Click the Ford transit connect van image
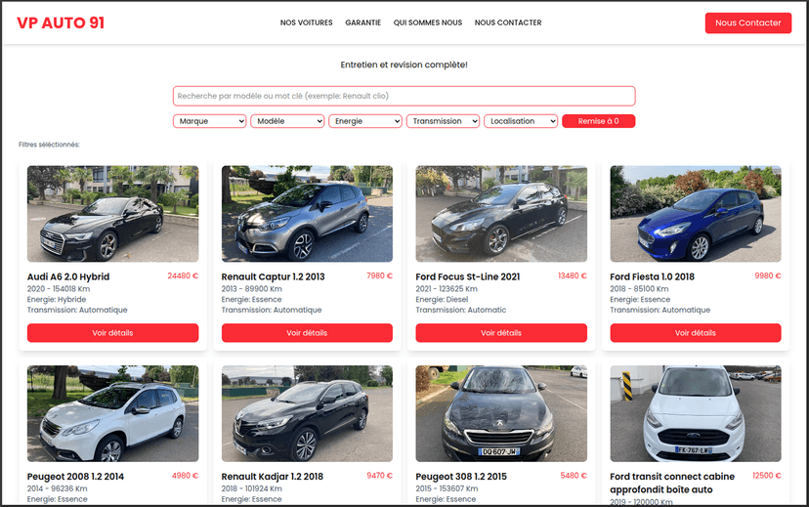The image size is (809, 507). pyautogui.click(x=695, y=413)
